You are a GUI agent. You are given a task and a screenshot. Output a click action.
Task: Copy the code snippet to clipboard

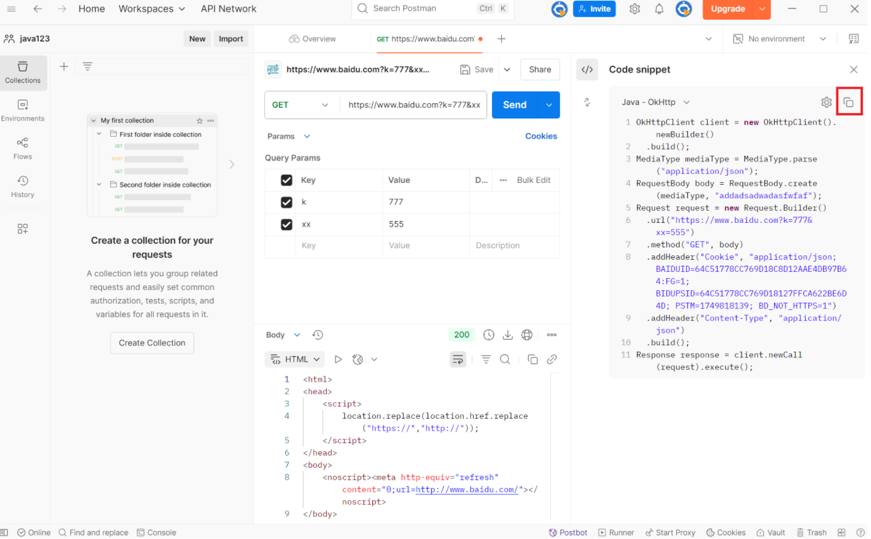click(848, 102)
